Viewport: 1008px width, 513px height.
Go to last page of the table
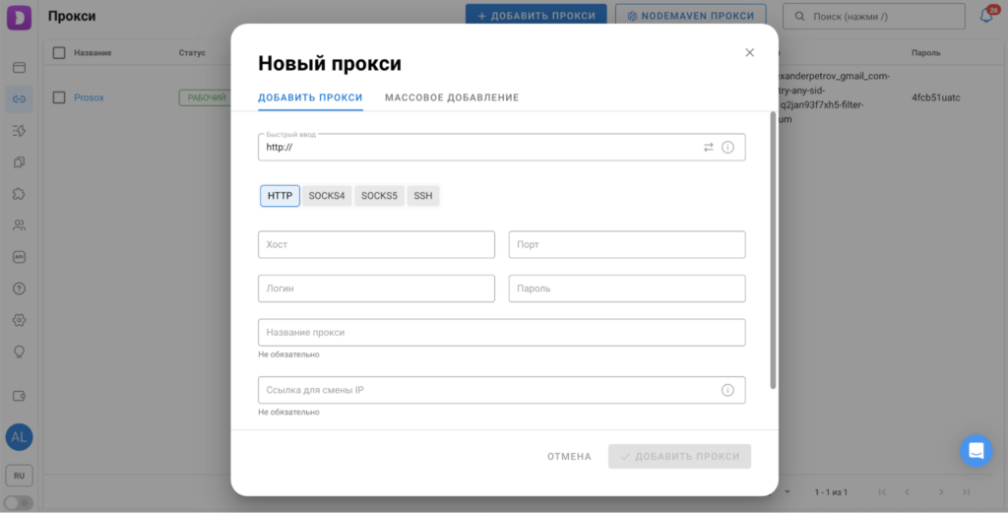tap(966, 491)
